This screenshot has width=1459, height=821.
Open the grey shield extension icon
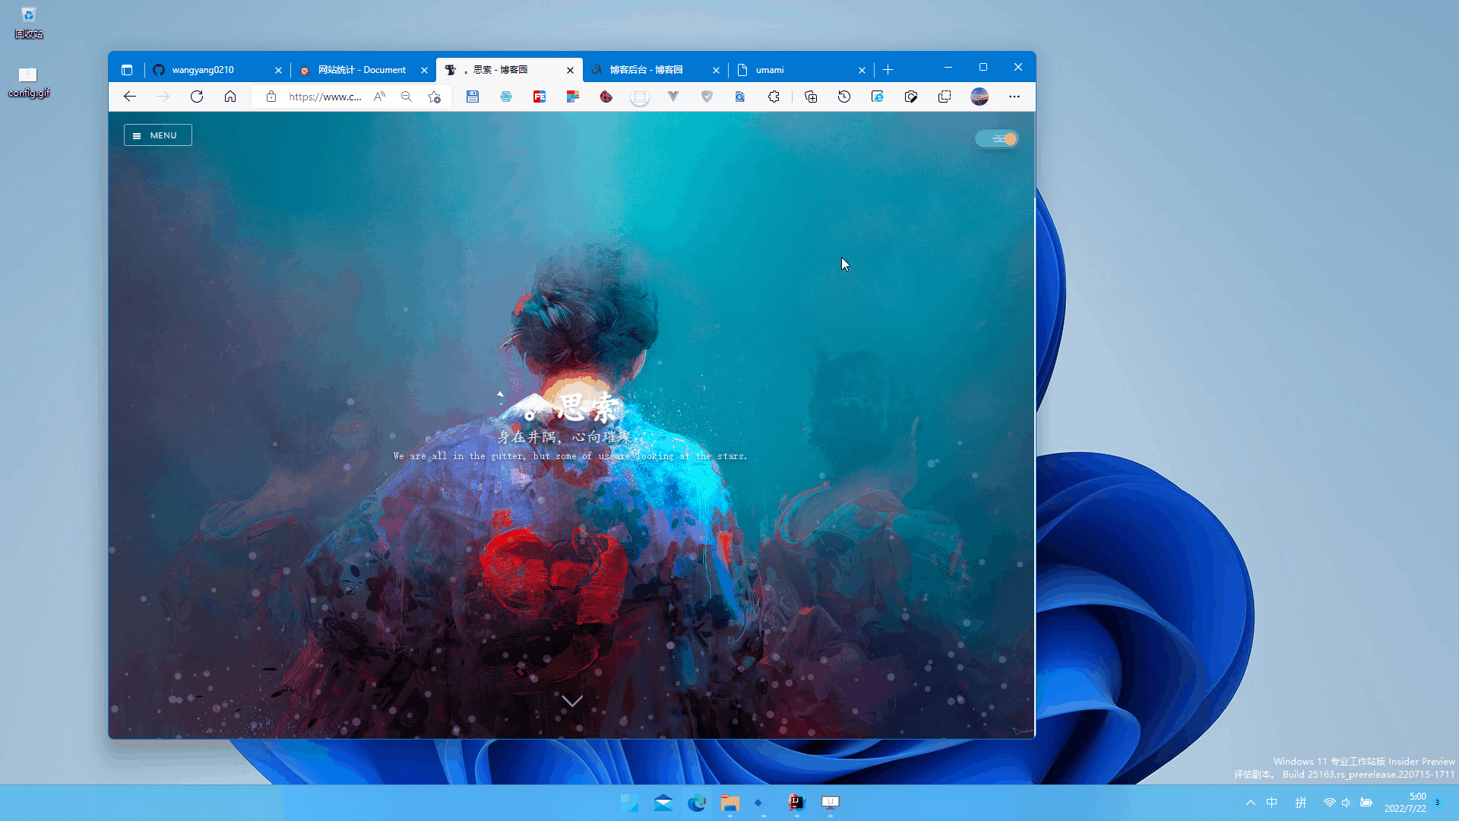(x=707, y=97)
